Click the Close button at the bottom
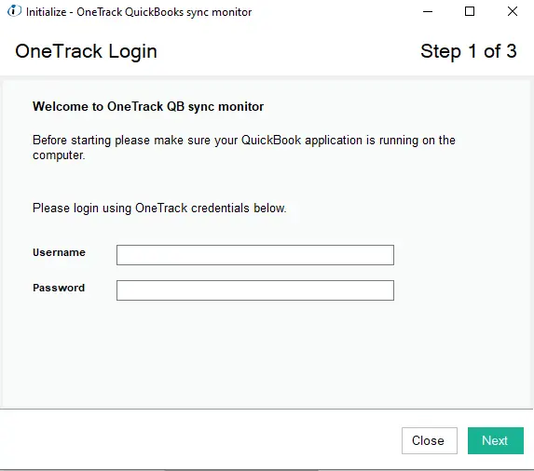This screenshot has width=534, height=471. [429, 440]
